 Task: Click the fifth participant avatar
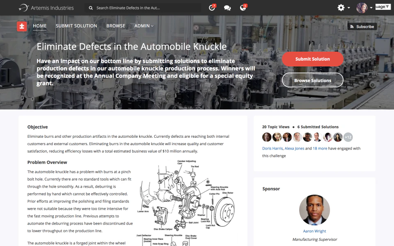307,137
